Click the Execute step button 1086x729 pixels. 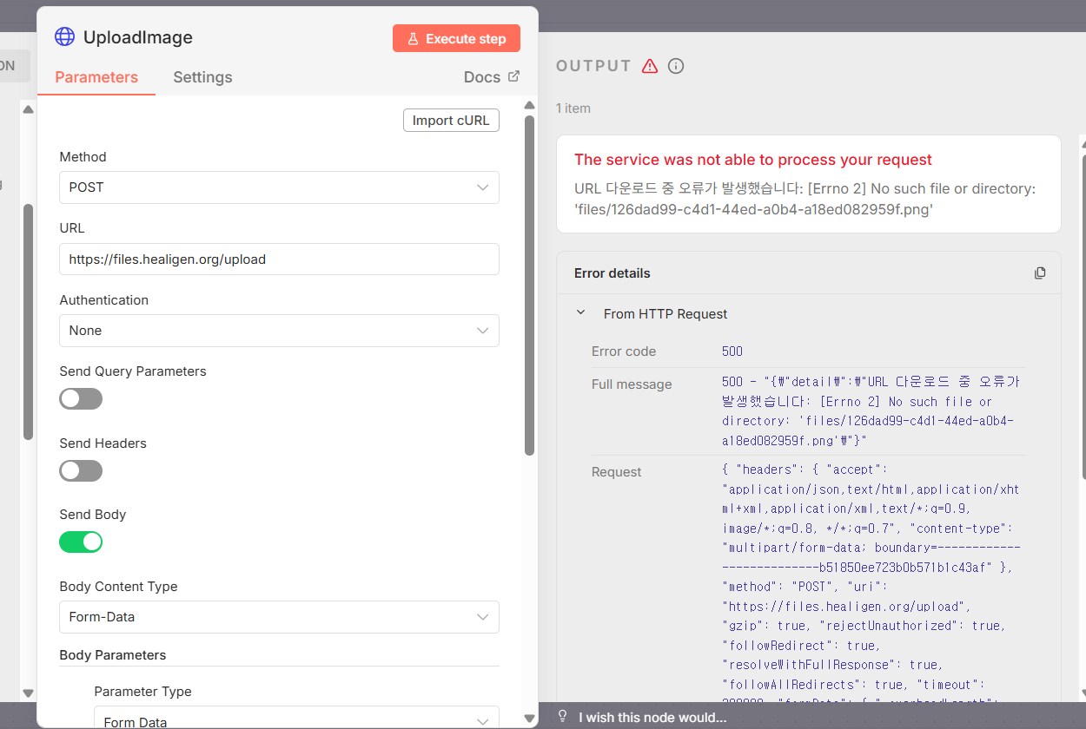click(x=456, y=38)
